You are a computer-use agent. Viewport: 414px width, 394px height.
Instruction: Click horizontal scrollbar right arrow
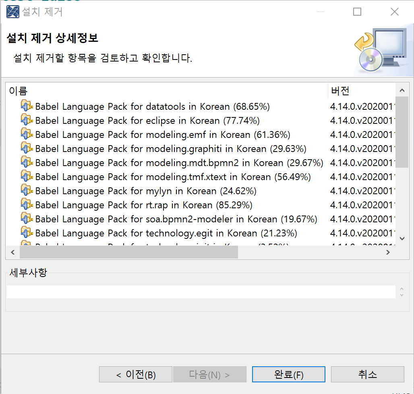(x=388, y=252)
